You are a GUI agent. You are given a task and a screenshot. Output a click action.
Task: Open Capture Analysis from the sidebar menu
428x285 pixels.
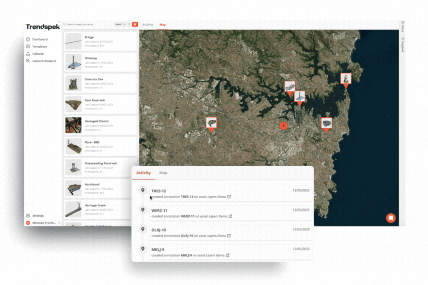tap(44, 61)
